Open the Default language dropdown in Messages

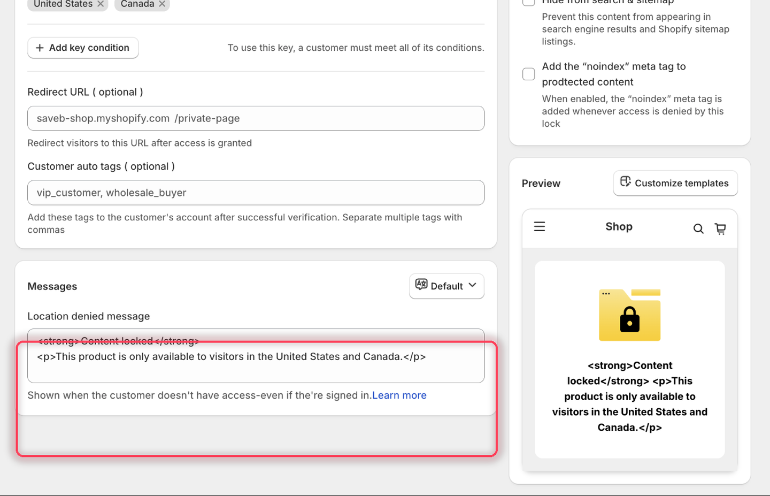pos(446,286)
